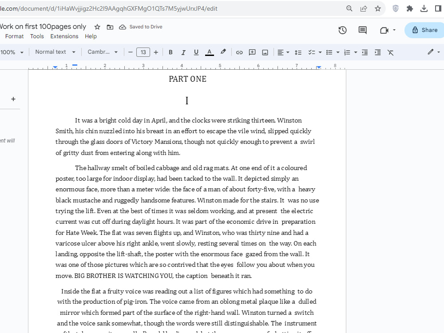This screenshot has width=444, height=333.
Task: Open the text color picker
Action: [x=209, y=52]
